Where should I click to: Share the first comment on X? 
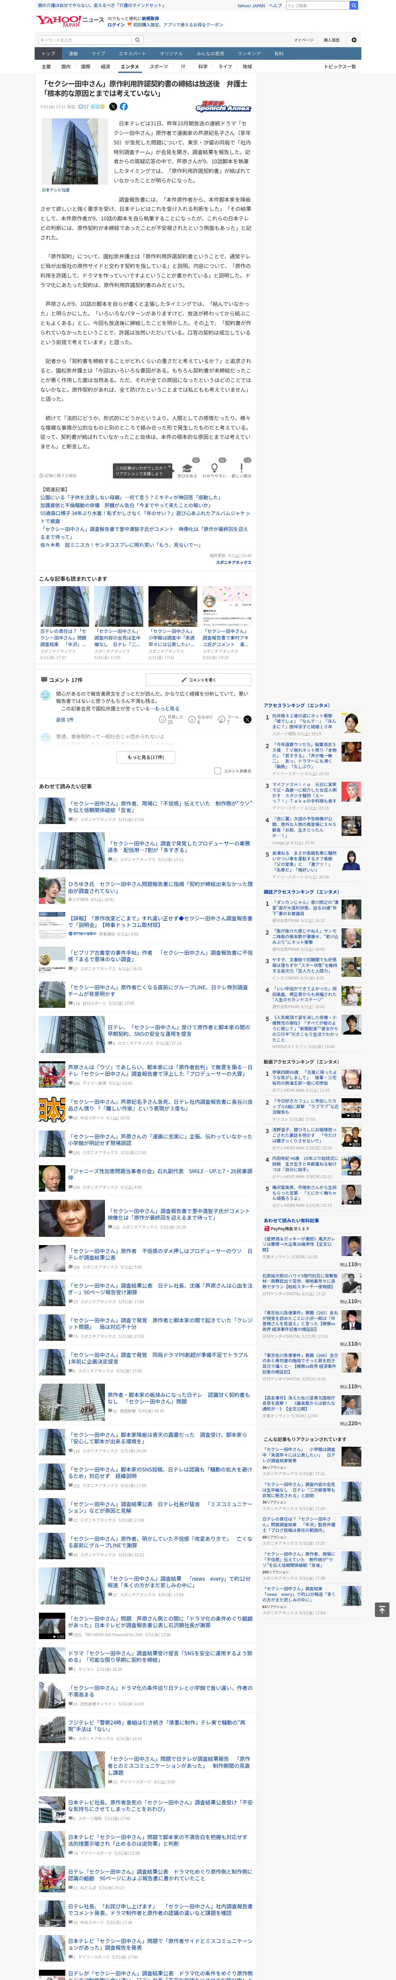pos(247,719)
